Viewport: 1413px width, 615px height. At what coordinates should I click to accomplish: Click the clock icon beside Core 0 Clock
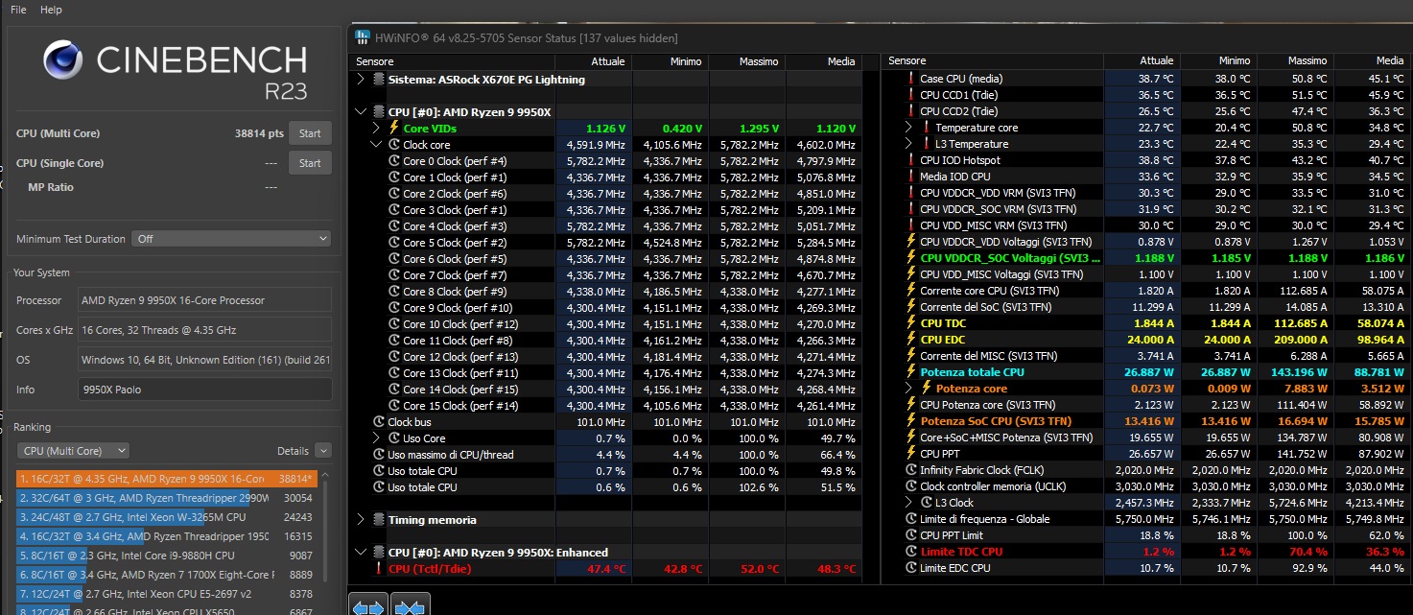coord(393,161)
